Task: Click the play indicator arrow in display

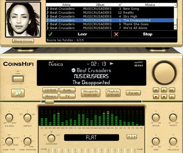Action: pyautogui.click(x=112, y=63)
